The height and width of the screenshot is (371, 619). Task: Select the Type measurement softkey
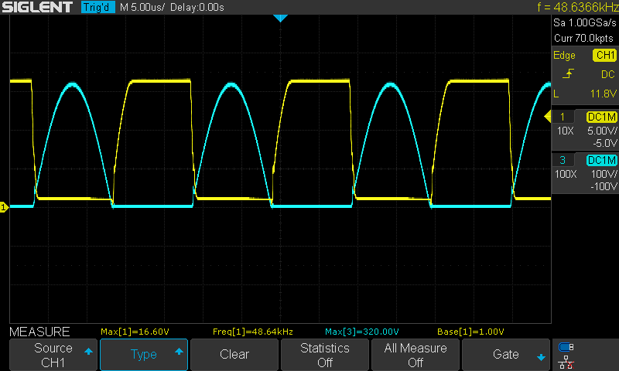144,355
